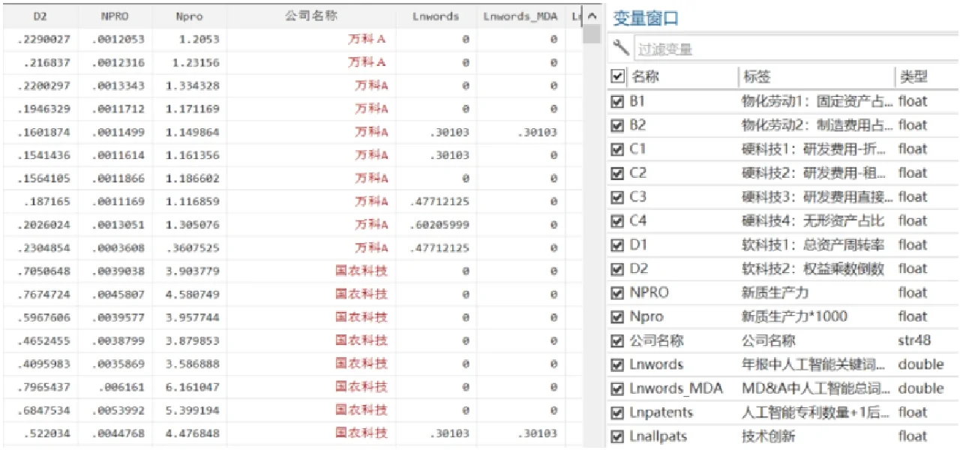Toggle the 公司名称 variable checkbox

618,341
